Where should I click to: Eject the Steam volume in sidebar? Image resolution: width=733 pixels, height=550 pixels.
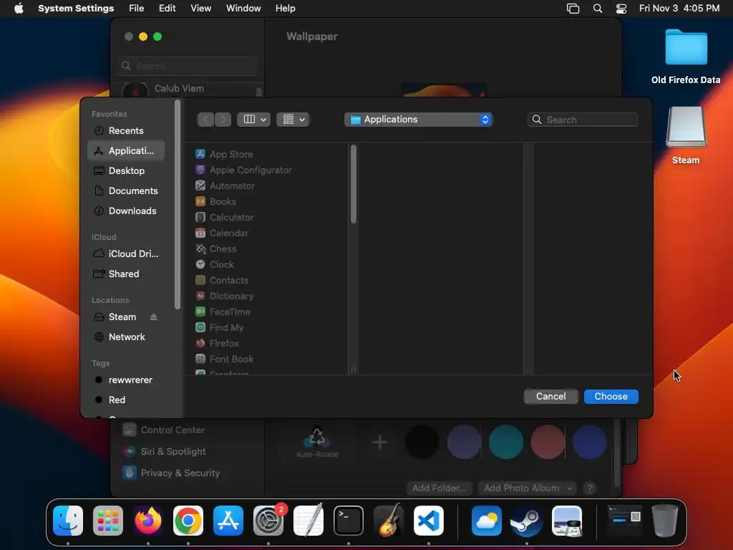tap(153, 317)
